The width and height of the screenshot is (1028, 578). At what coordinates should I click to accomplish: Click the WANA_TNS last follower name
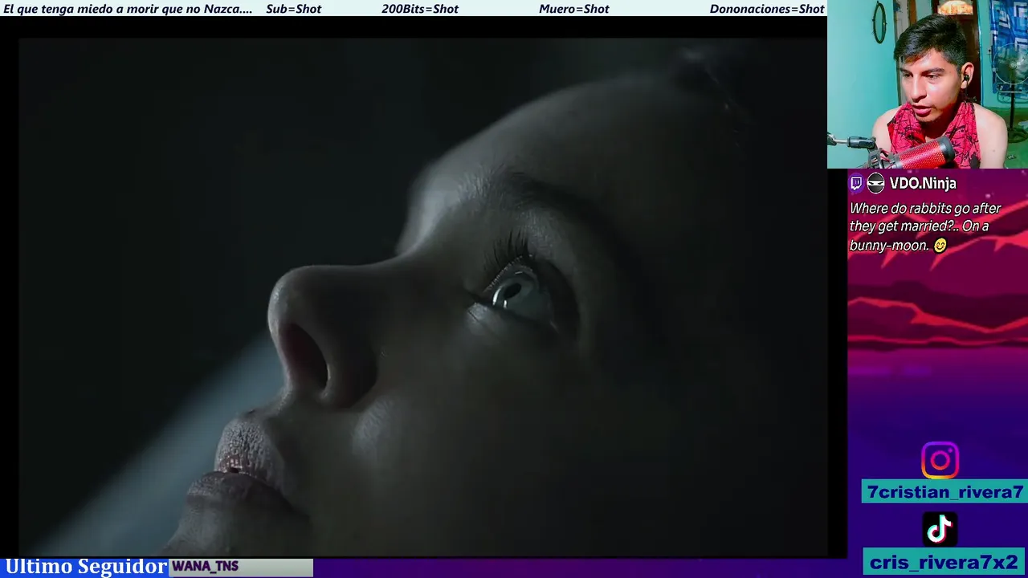pos(205,567)
